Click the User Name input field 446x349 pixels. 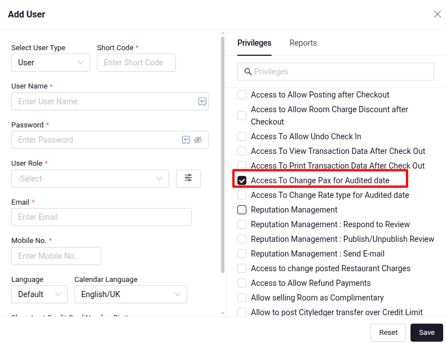[110, 101]
